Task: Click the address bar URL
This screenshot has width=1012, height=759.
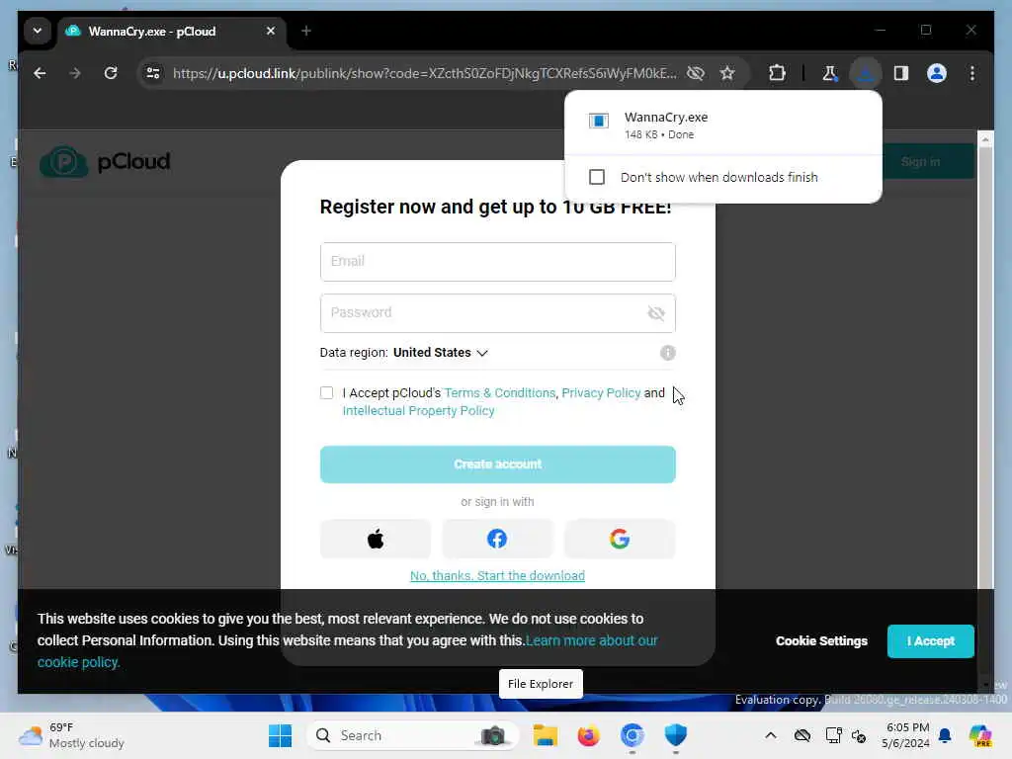Action: pyautogui.click(x=425, y=73)
